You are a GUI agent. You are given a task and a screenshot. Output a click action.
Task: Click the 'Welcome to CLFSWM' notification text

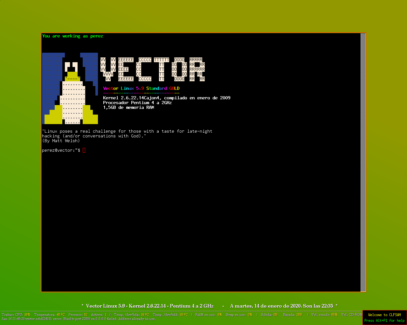384,315
